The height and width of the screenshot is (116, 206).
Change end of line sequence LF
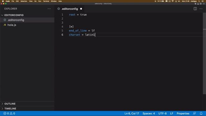(x=172, y=113)
